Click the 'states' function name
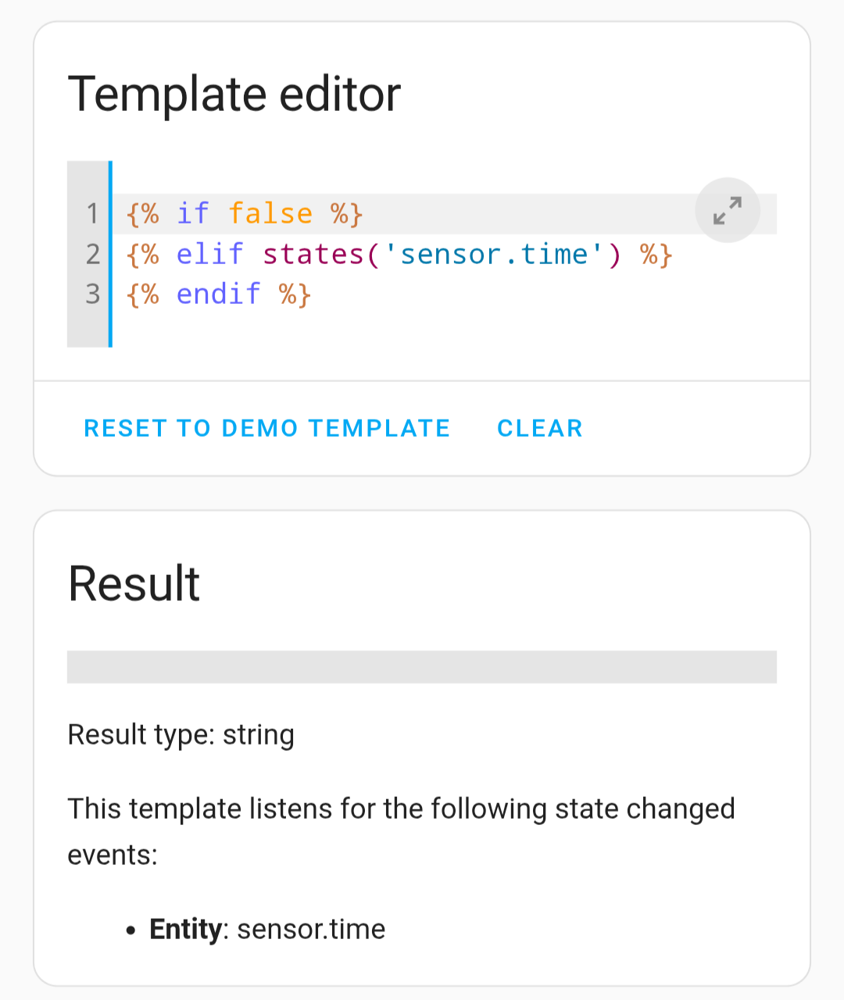844x1000 pixels. click(x=313, y=254)
